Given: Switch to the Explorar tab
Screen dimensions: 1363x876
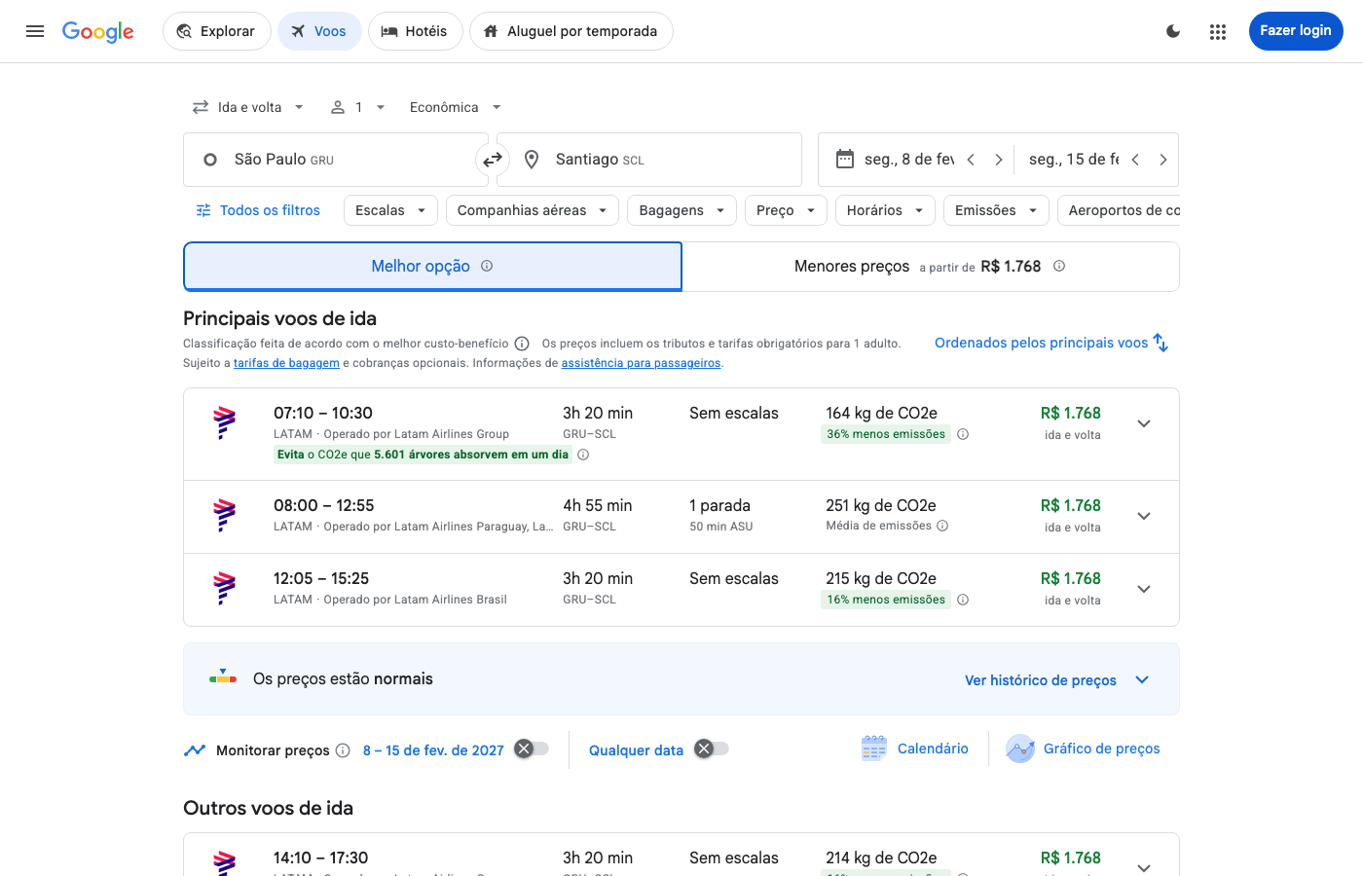Looking at the screenshot, I should pyautogui.click(x=216, y=31).
